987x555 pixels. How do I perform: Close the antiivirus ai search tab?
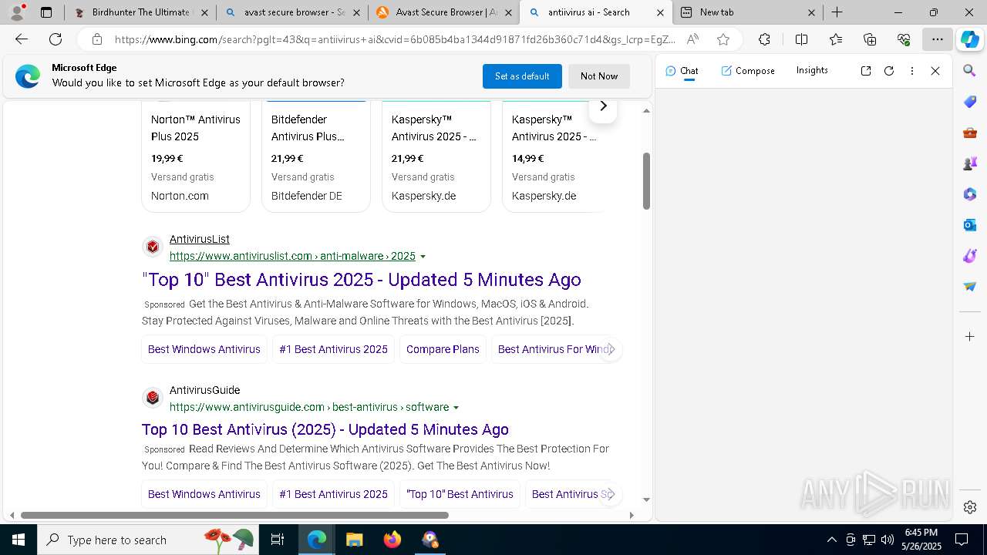pos(661,12)
